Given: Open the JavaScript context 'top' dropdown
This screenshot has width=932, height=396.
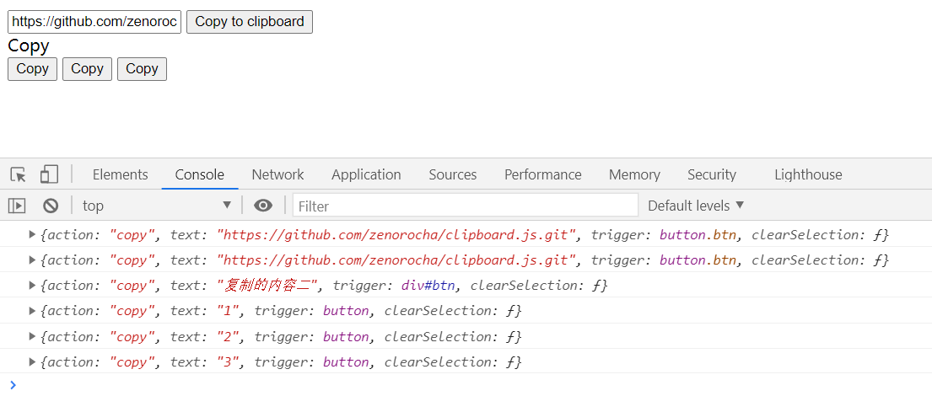Looking at the screenshot, I should 156,206.
